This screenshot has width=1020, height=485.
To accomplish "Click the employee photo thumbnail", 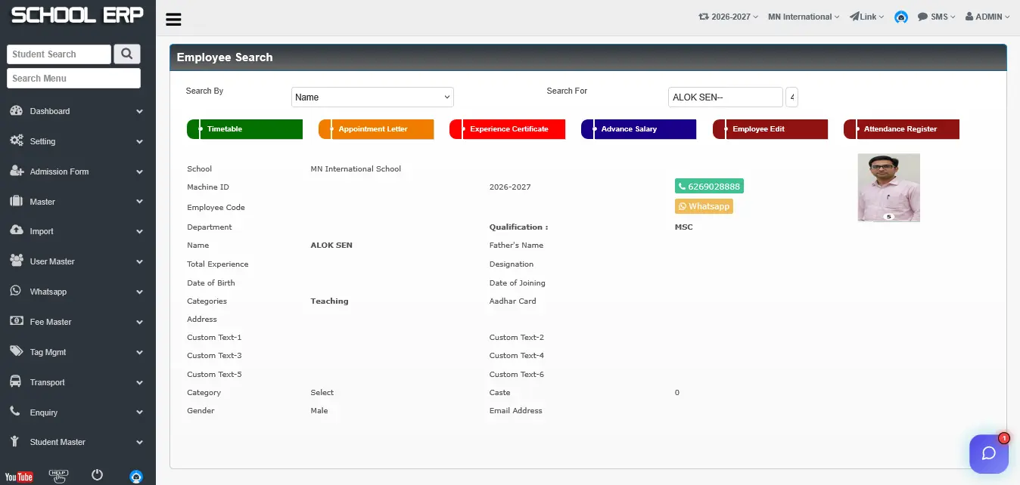I will pyautogui.click(x=888, y=187).
